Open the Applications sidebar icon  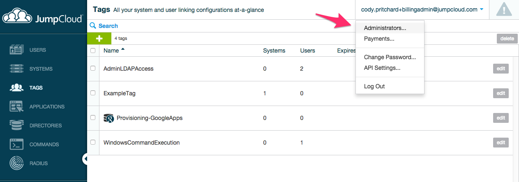[x=16, y=107]
